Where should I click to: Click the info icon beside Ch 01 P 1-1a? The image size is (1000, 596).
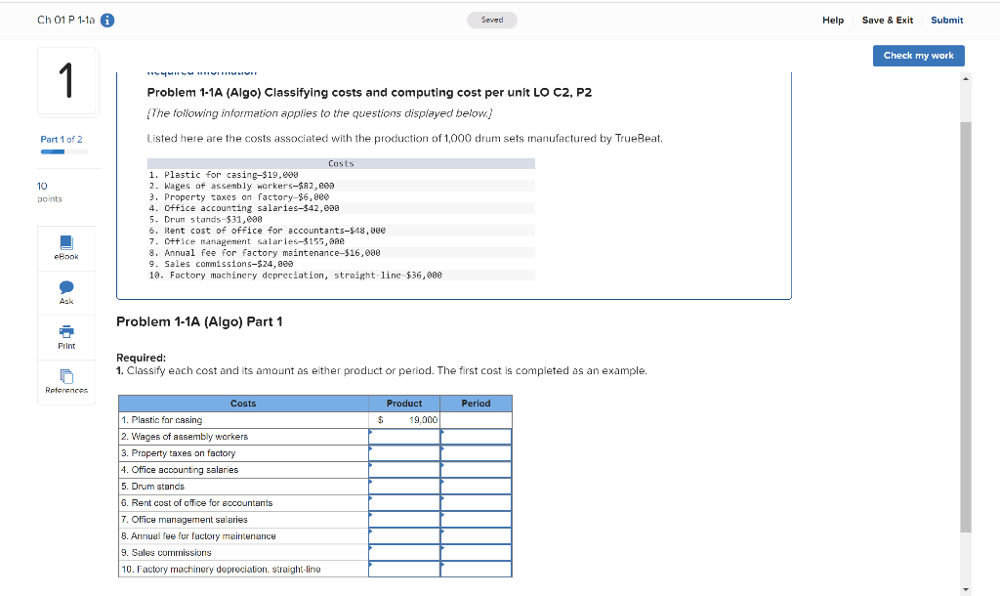pos(107,21)
